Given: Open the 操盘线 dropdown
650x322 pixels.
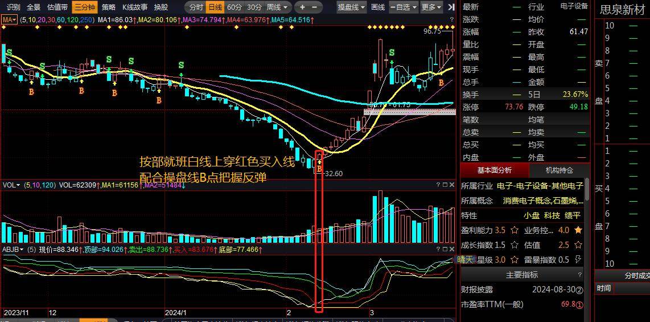Looking at the screenshot, I should tap(352, 7).
